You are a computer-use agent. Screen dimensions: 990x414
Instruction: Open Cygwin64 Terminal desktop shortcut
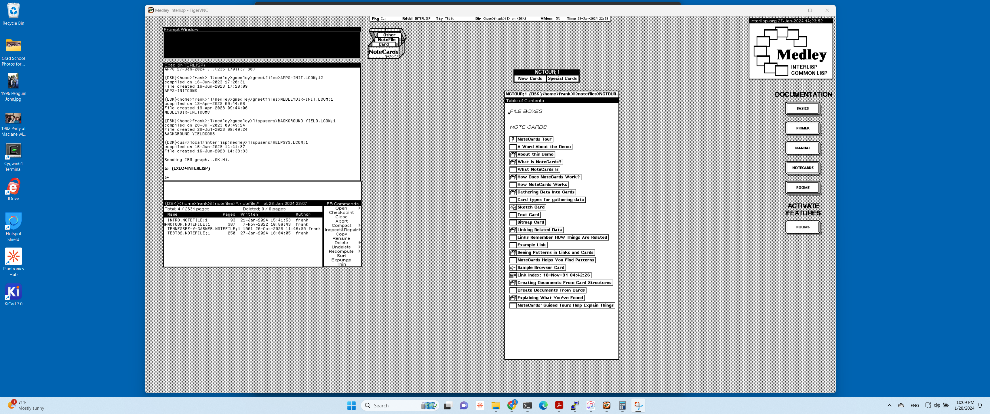14,157
